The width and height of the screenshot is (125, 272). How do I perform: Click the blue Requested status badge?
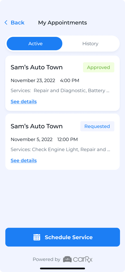(x=97, y=126)
